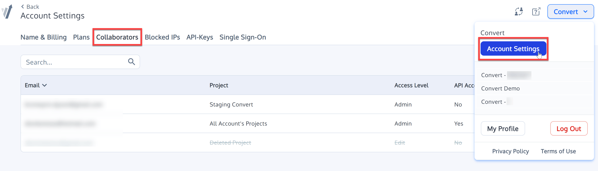
Task: Click the help question mark icon
Action: (536, 12)
